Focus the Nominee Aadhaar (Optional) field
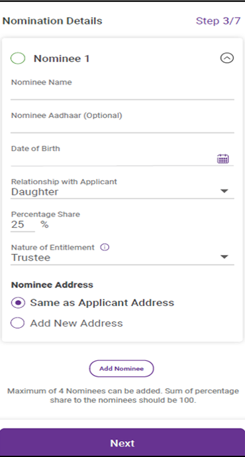This screenshot has width=245, height=457. point(122,127)
